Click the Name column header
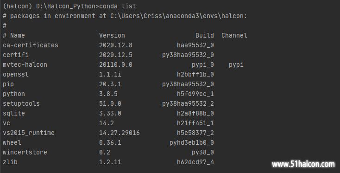This screenshot has height=173, width=340. coord(17,35)
